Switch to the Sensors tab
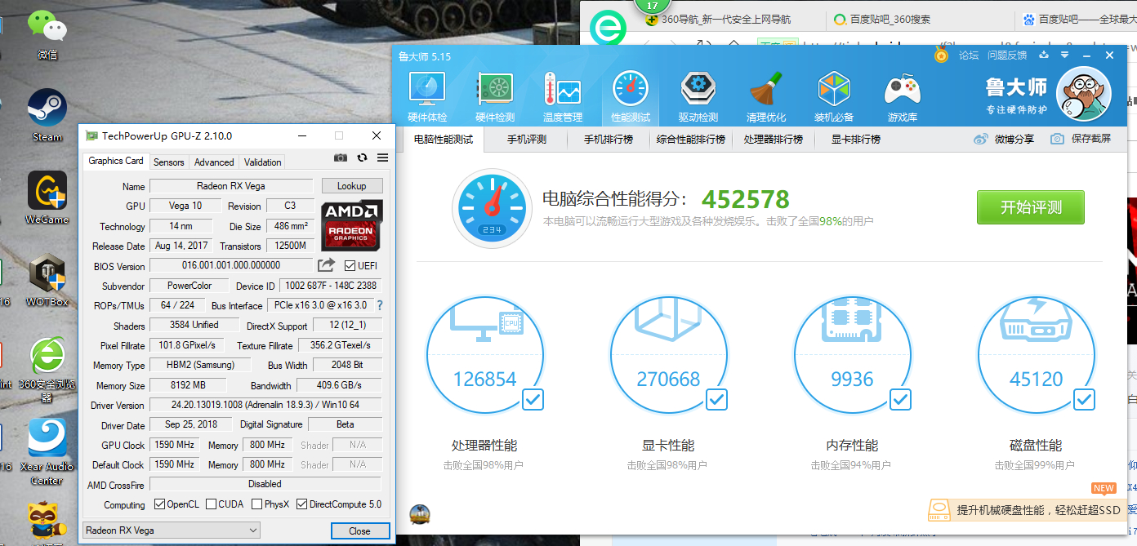 (x=169, y=162)
